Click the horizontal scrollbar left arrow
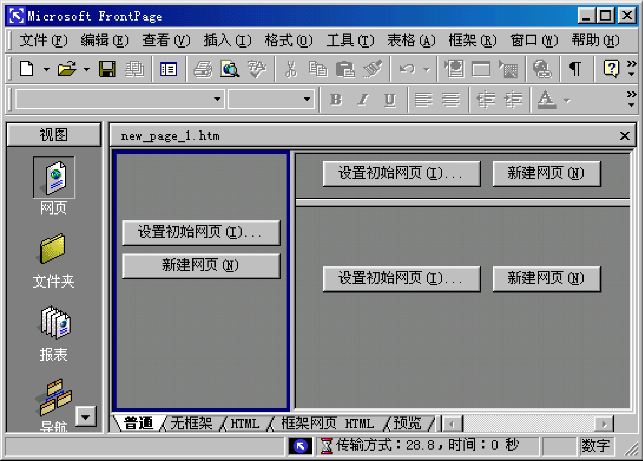This screenshot has height=461, width=643. tap(452, 424)
